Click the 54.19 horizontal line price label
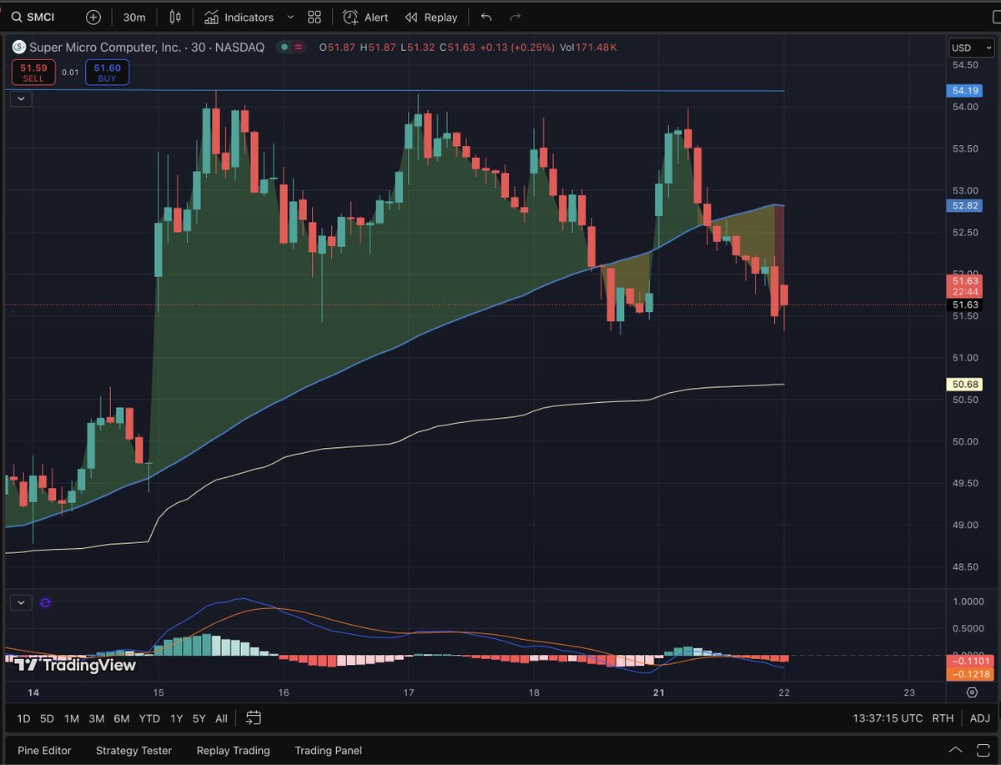The width and height of the screenshot is (1001, 765). click(x=965, y=90)
